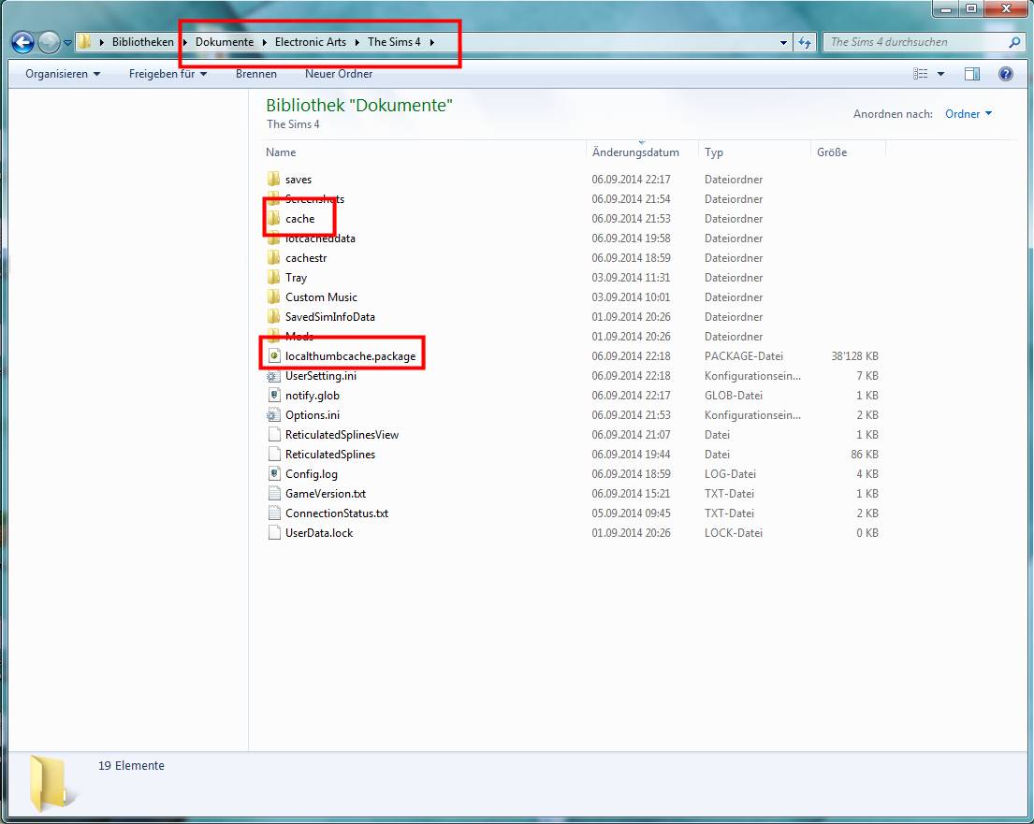Select the localthumbcache.package file icon
Screen dimensions: 1034x824
click(x=273, y=356)
